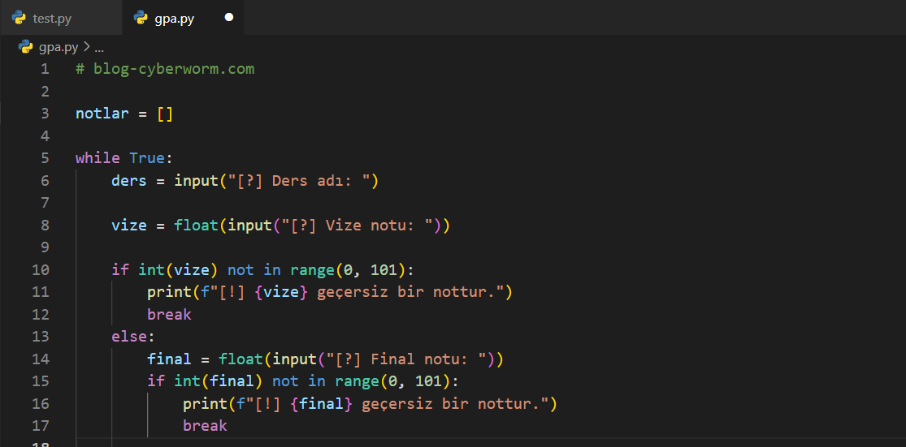Image resolution: width=906 pixels, height=447 pixels.
Task: Click the breadcrumb chevron separator after gpa.py
Action: (86, 47)
